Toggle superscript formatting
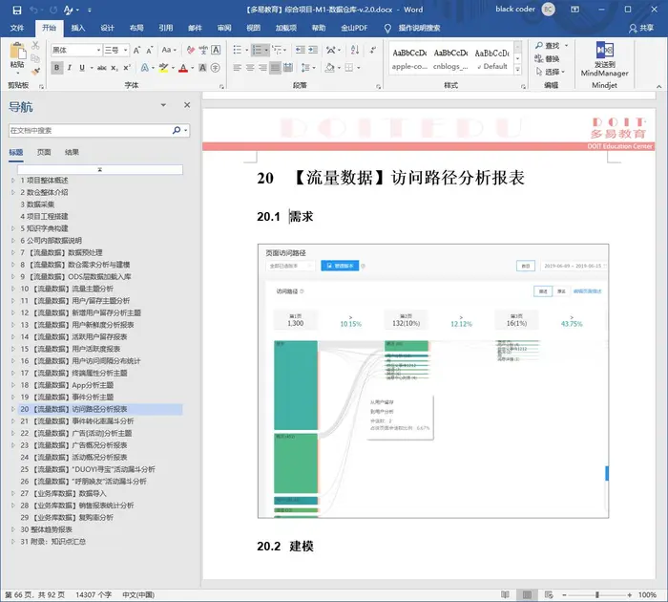 click(x=127, y=68)
